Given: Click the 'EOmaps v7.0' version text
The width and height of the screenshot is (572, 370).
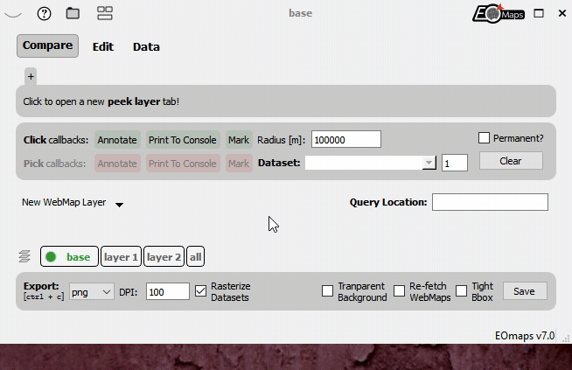Looking at the screenshot, I should click(525, 336).
